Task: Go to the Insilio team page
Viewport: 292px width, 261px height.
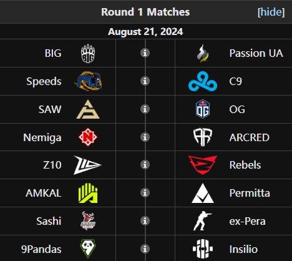Action: (243, 249)
